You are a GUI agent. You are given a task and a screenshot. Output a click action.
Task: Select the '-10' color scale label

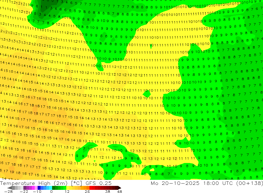[x=37, y=192]
